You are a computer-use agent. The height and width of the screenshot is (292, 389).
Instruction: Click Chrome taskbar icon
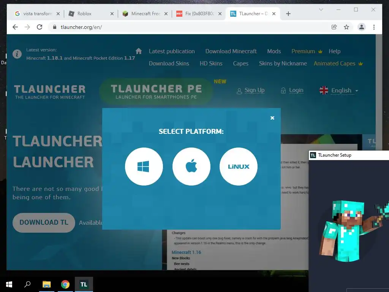tap(65, 284)
